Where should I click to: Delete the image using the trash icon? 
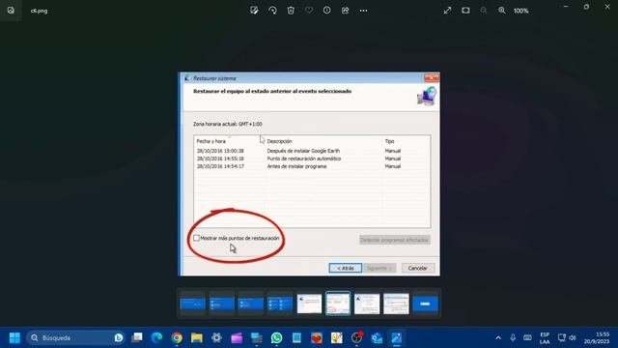tap(291, 11)
